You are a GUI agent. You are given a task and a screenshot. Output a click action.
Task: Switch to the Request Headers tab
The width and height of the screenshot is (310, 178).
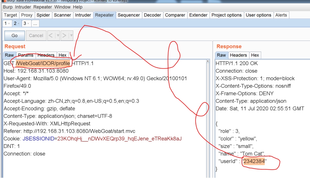tap(46, 55)
